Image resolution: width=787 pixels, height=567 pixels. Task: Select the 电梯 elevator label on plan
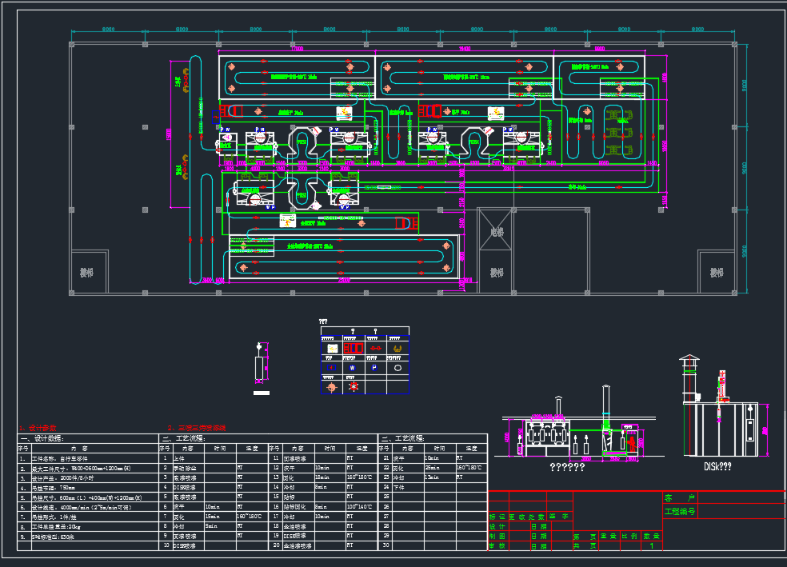coord(497,232)
